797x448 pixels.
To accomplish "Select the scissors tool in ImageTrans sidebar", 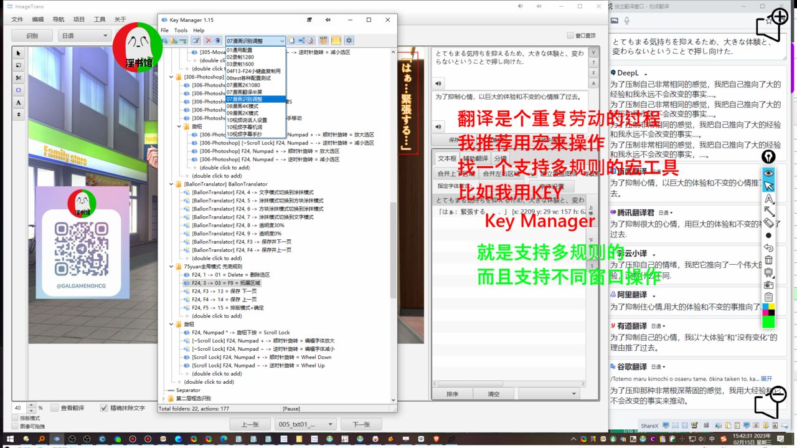I will 18,78.
